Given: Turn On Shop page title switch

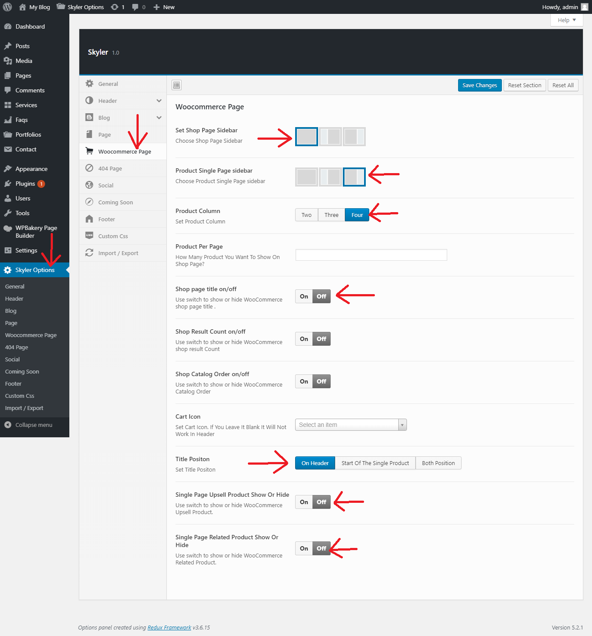Looking at the screenshot, I should [x=304, y=296].
